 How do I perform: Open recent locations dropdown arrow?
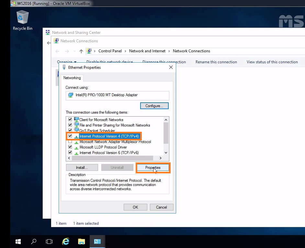74,51
